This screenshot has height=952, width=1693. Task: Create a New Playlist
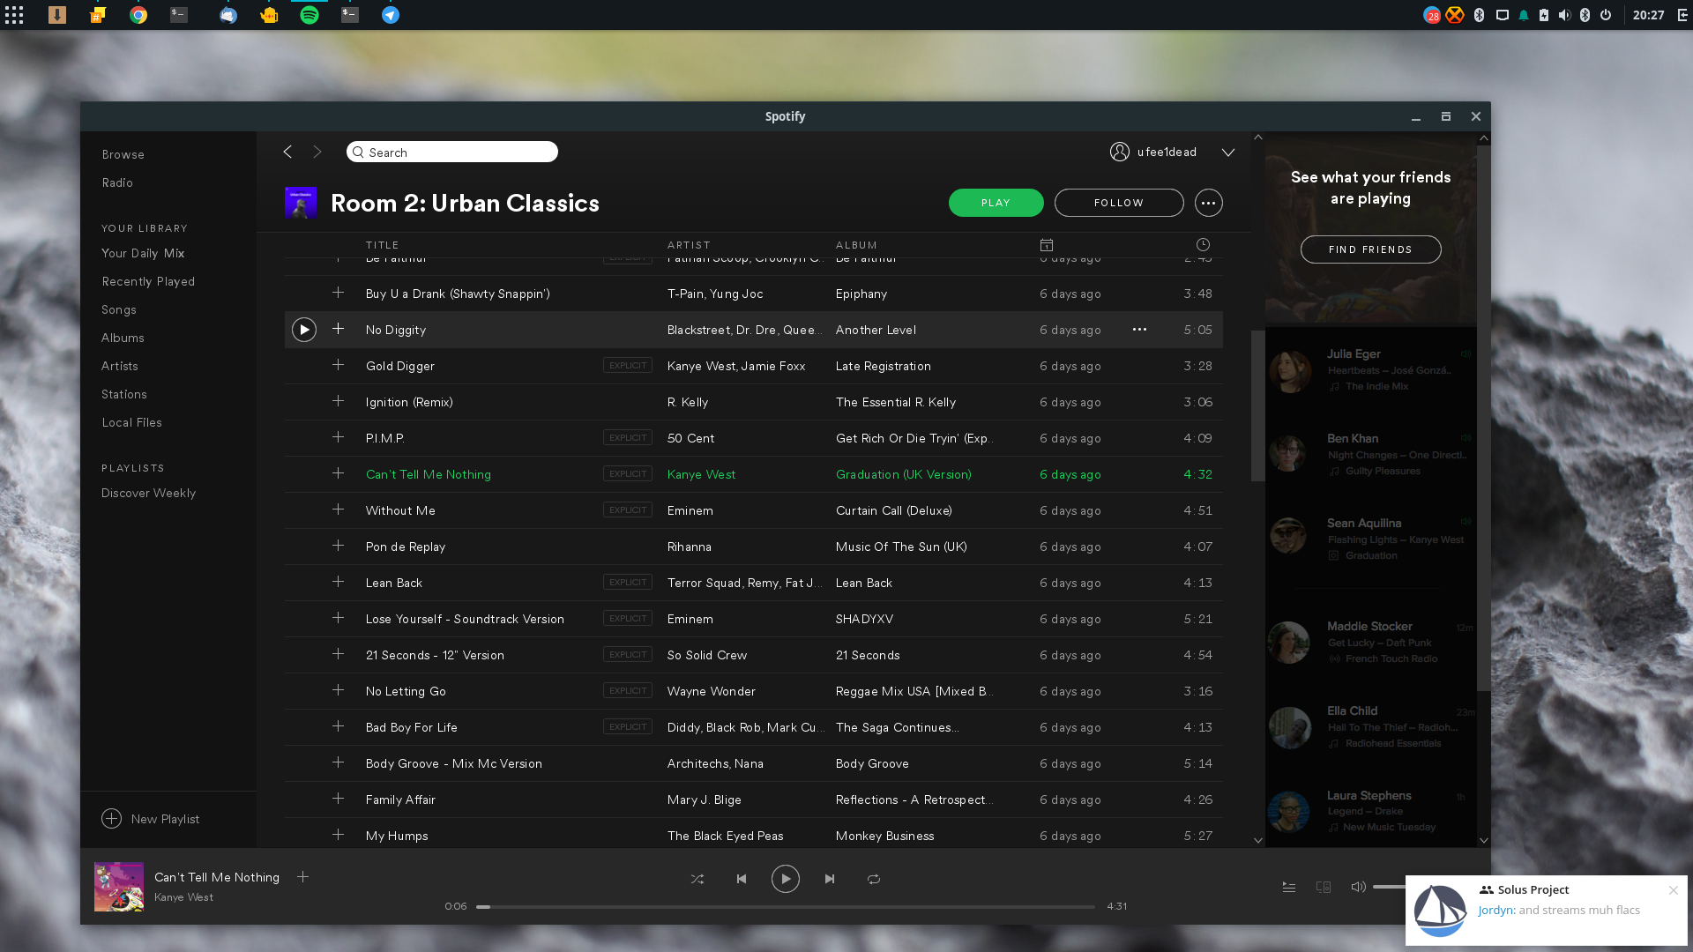click(151, 819)
